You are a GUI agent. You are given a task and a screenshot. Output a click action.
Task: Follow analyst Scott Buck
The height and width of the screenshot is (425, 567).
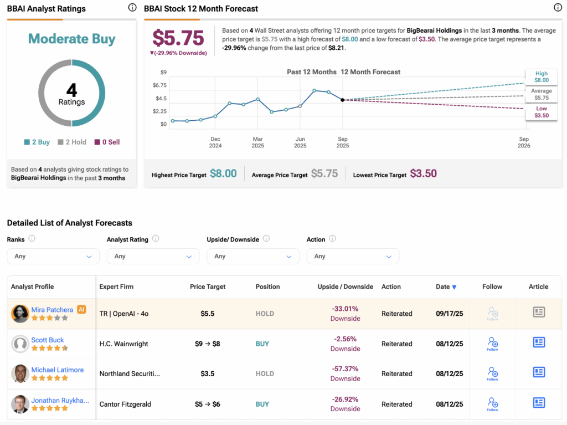(x=492, y=344)
